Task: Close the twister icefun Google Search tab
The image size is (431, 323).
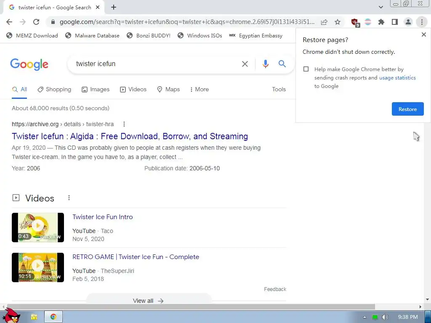Action: tap(98, 8)
